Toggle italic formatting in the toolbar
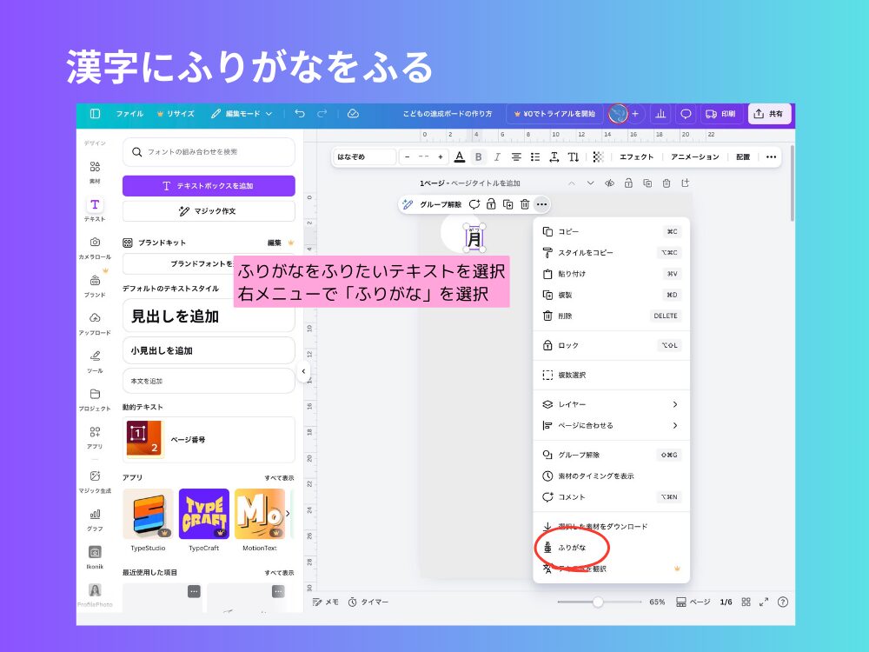Viewport: 869px width, 652px height. tap(496, 156)
